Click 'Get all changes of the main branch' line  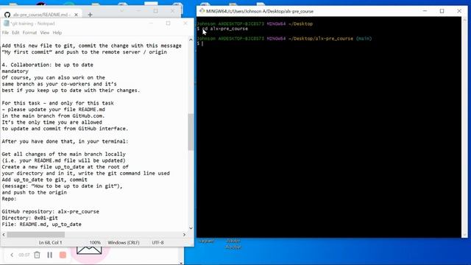64,154
